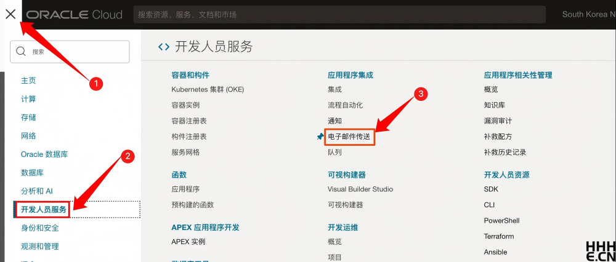Image resolution: width=616 pixels, height=262 pixels.
Task: Click the 容器和构件 section heading
Action: tap(190, 75)
